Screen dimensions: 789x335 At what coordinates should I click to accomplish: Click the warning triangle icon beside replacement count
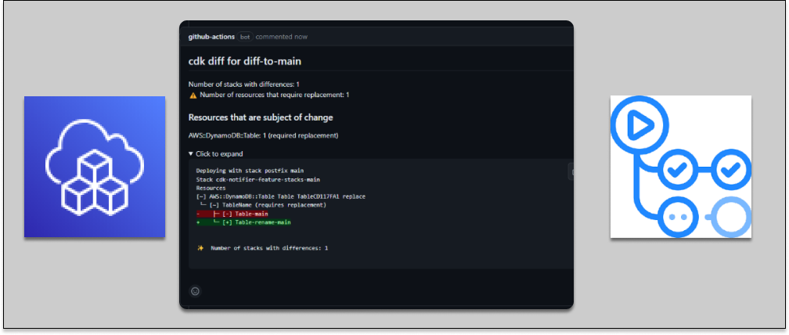[x=193, y=95]
